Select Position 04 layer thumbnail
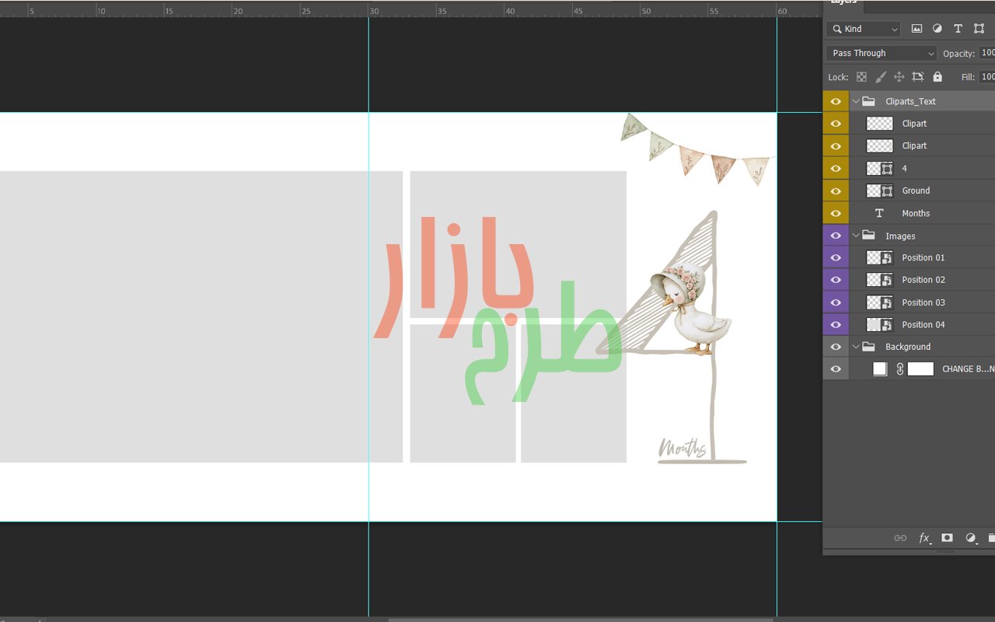995x622 pixels. point(880,324)
